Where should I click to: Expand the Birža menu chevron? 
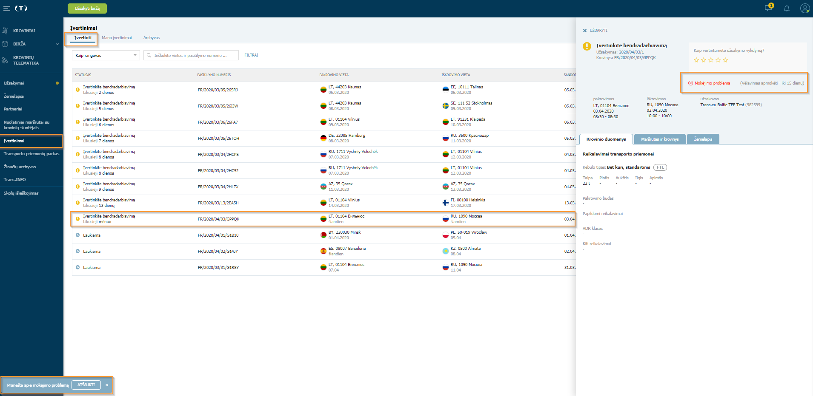pos(57,44)
